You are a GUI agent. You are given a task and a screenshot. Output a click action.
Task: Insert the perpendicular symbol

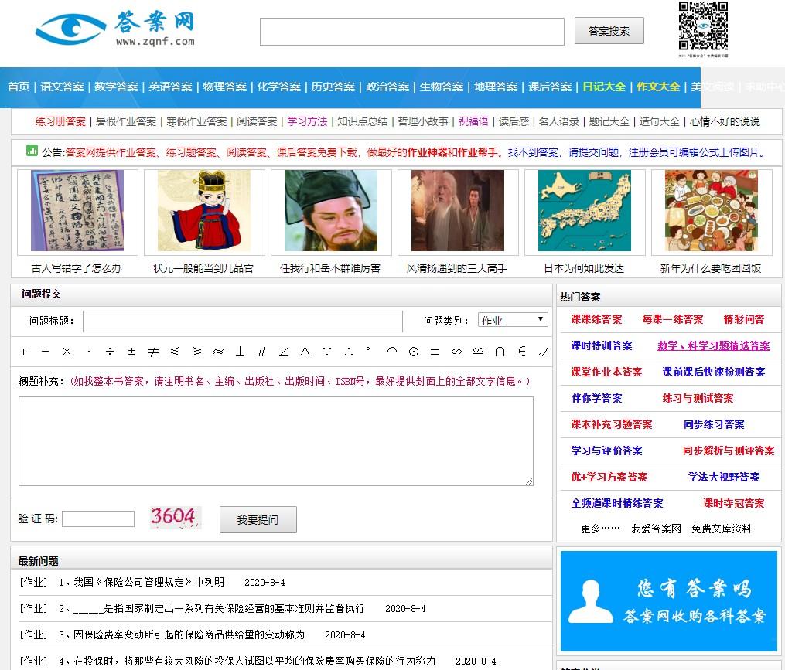click(x=240, y=352)
